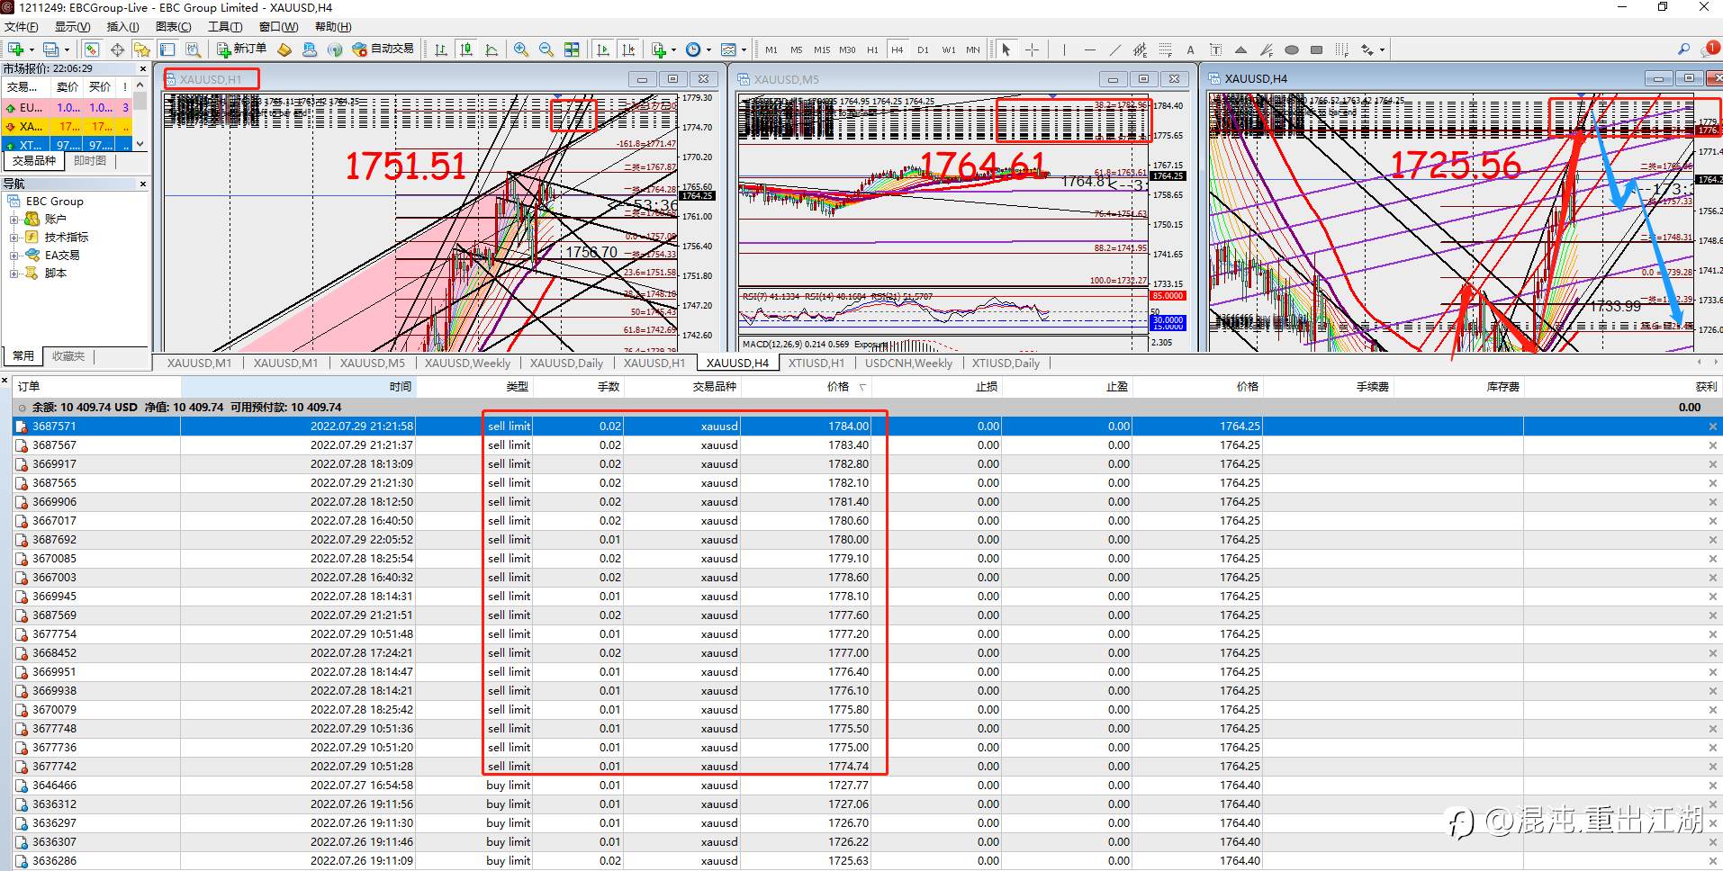Expand the 技术指标 tree node
Viewport: 1723px width, 871px height.
pyautogui.click(x=14, y=238)
